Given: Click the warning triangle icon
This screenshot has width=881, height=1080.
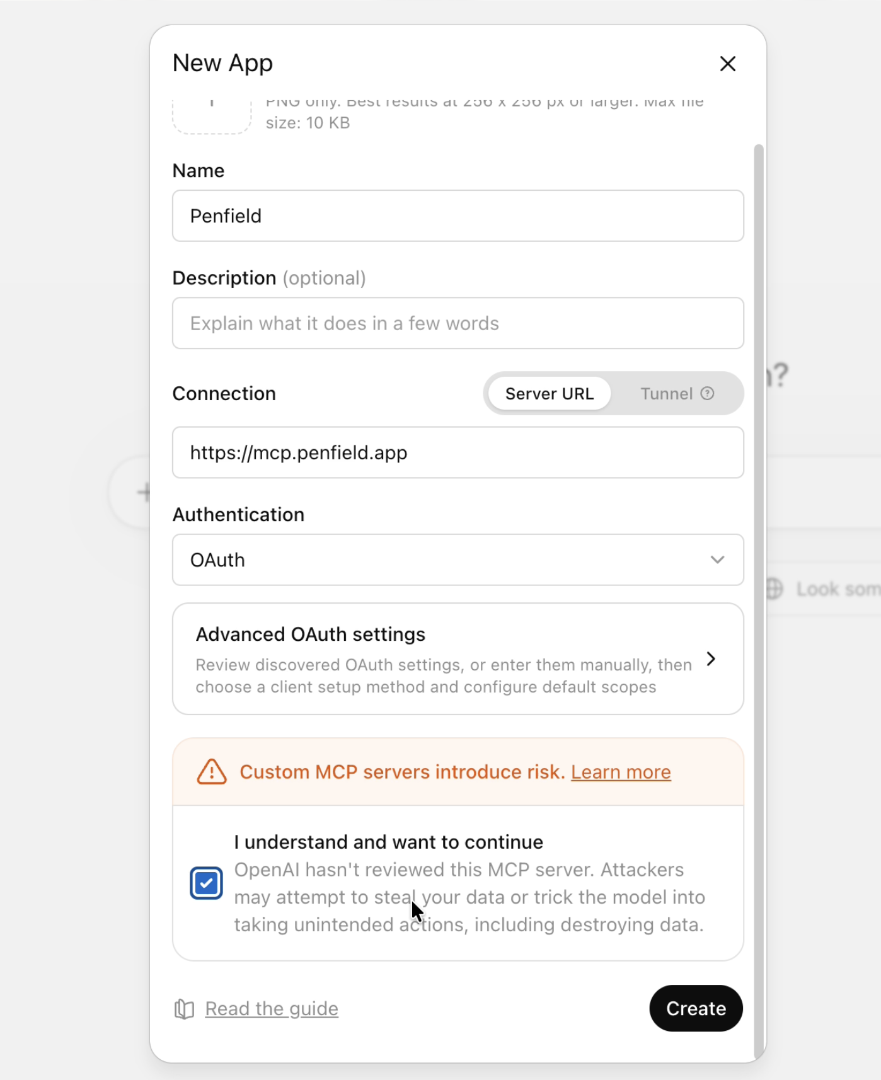Looking at the screenshot, I should [x=212, y=772].
